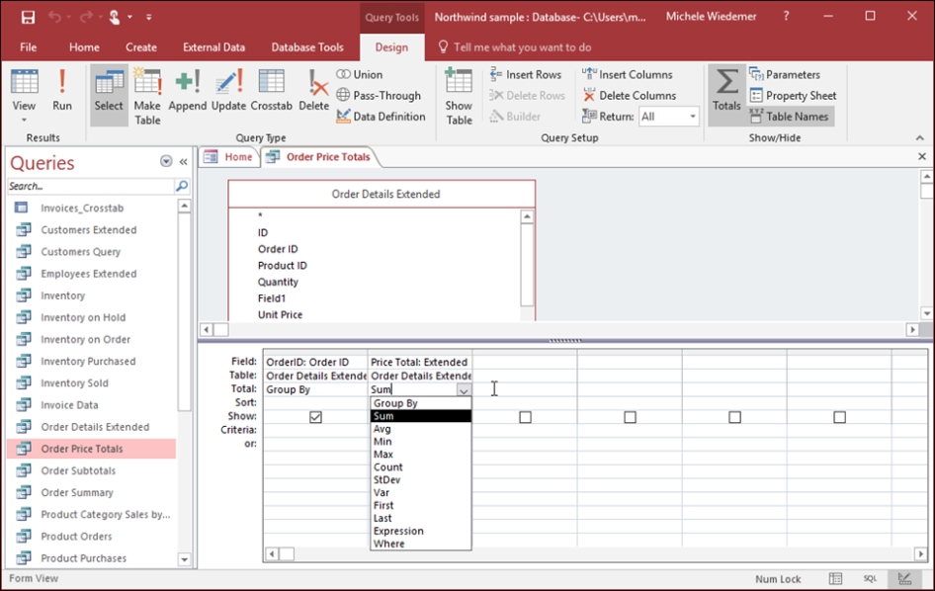Save the query with the Save icon
Screen dimensions: 935x591
(x=28, y=17)
